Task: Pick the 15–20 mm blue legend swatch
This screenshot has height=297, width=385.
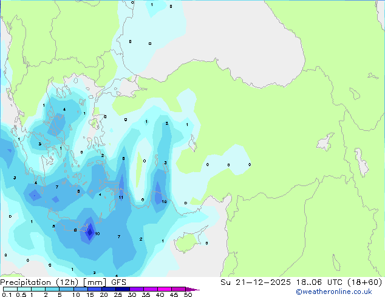Action: pyautogui.click(x=95, y=289)
